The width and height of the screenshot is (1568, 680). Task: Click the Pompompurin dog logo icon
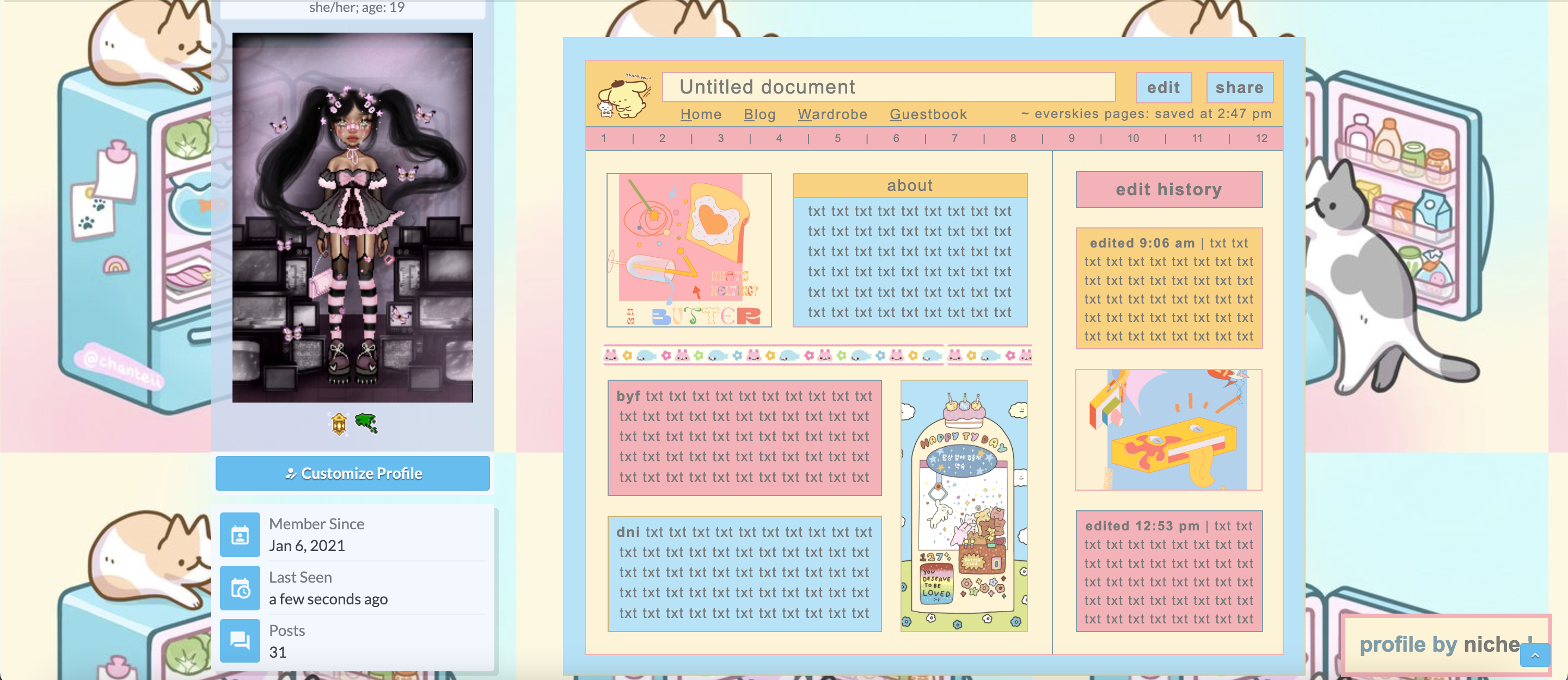tap(623, 97)
